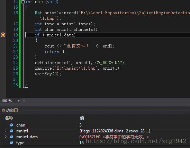The width and height of the screenshot is (190, 148).
Task: Click the 自动窗口 panel title
Action: 10,111
